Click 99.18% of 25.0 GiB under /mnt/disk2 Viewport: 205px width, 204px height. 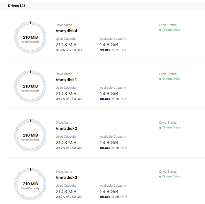point(114,148)
